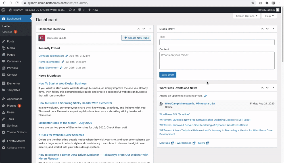284x163 pixels.
Task: Click pencil icon next to Contacts (Elementor)
Action: (x=66, y=56)
